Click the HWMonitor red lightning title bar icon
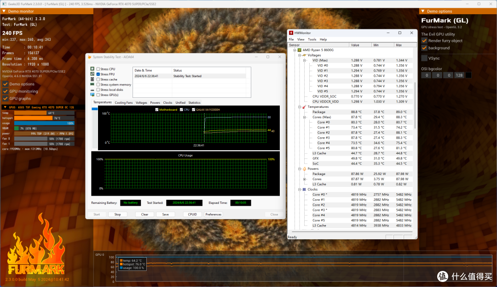The width and height of the screenshot is (497, 287). point(291,33)
